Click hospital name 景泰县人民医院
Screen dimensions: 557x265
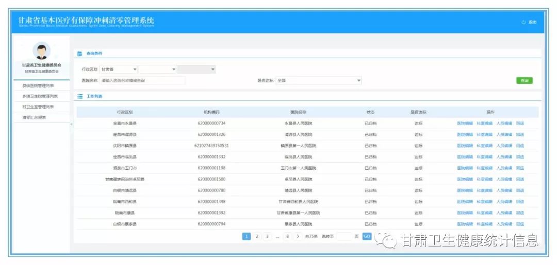(299, 224)
